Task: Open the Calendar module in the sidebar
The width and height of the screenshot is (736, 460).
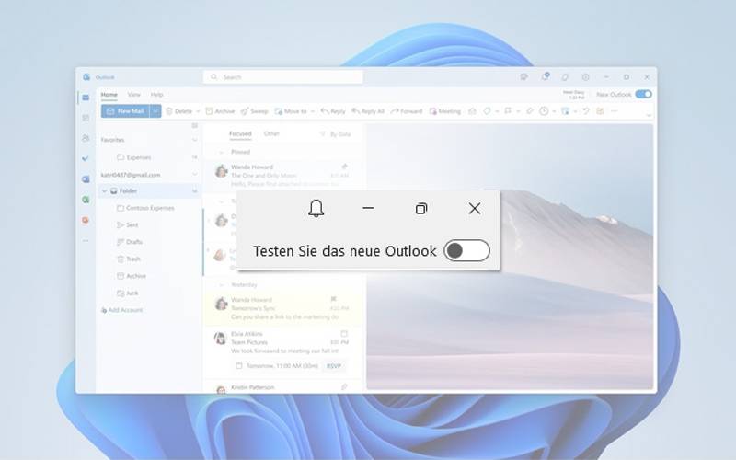Action: (x=86, y=118)
